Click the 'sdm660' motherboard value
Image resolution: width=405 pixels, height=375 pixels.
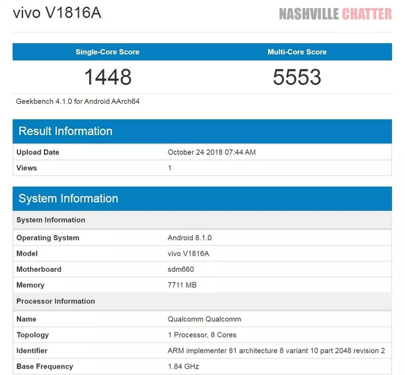click(x=181, y=269)
